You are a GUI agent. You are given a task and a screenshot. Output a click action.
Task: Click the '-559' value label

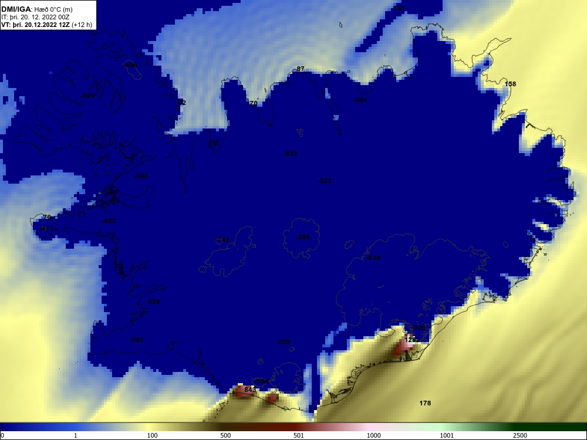(284, 342)
